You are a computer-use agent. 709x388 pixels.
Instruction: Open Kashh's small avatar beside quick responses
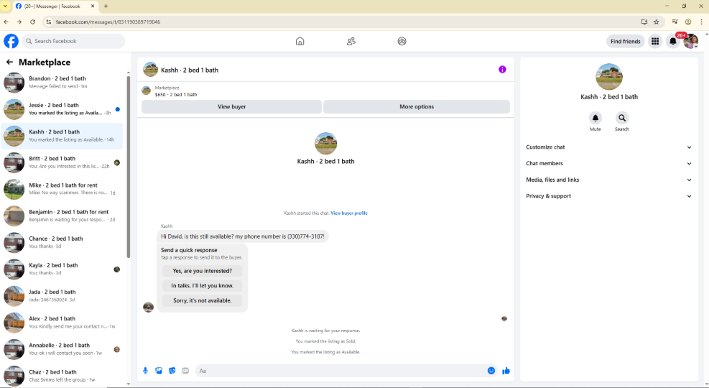click(x=148, y=308)
